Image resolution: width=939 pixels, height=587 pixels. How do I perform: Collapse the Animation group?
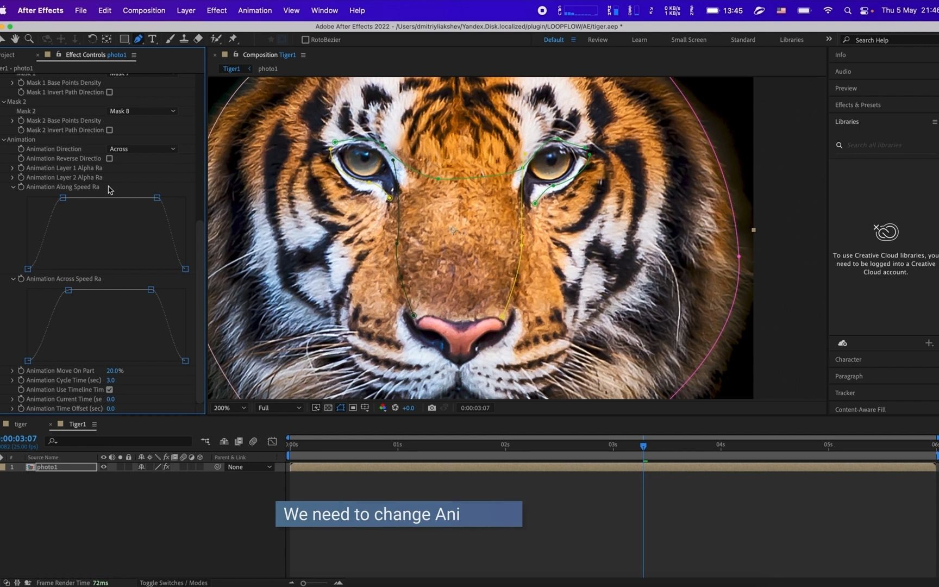[4, 140]
